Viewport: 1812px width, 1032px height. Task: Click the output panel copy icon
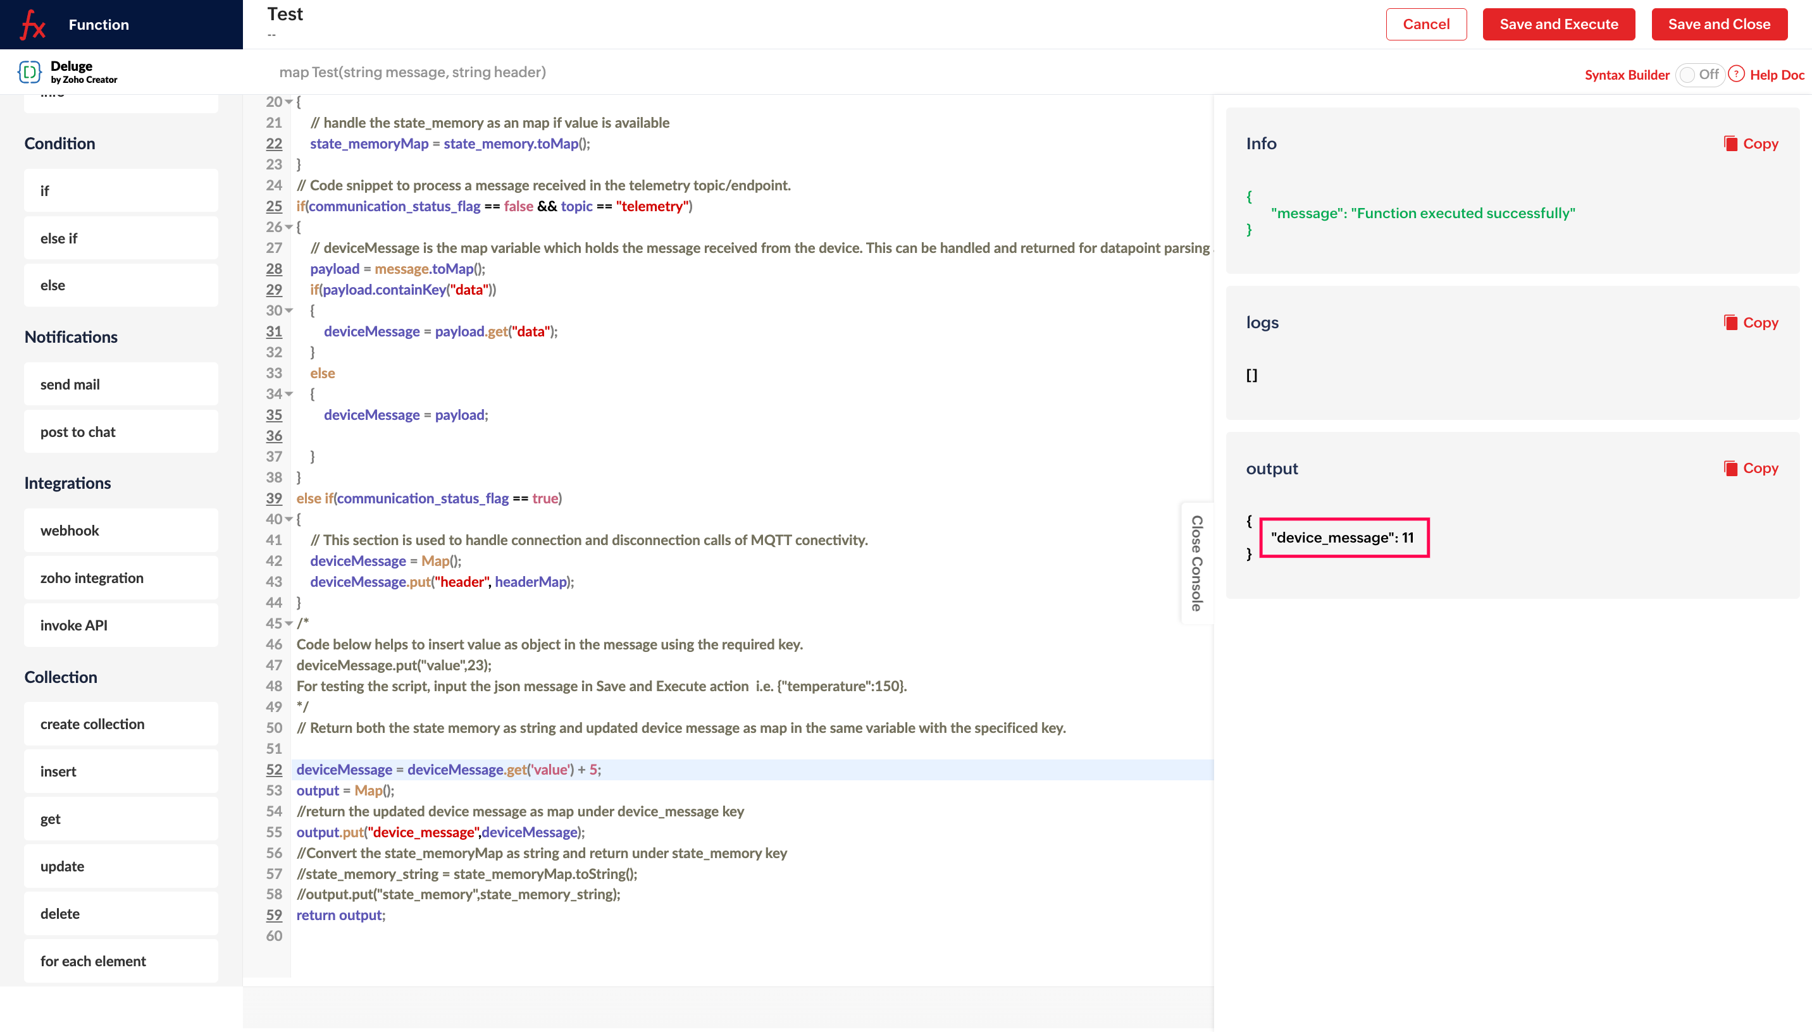(1730, 469)
